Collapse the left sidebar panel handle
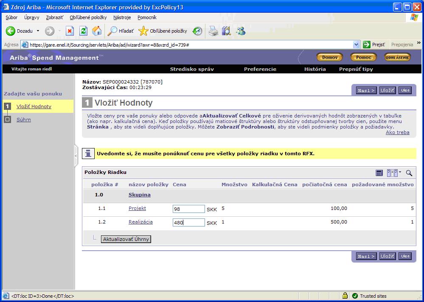Screen dimensions: 424x302 tap(76, 156)
